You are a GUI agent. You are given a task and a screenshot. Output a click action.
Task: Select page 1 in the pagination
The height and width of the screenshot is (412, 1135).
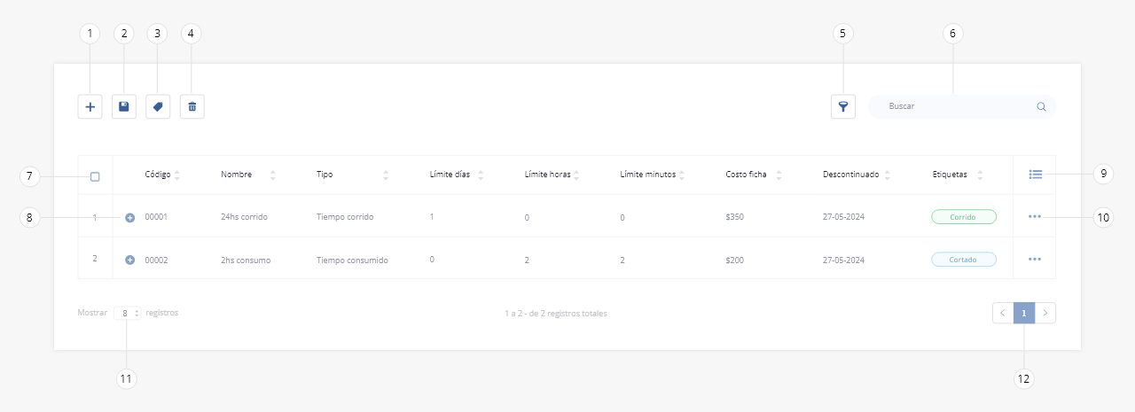pos(1024,313)
